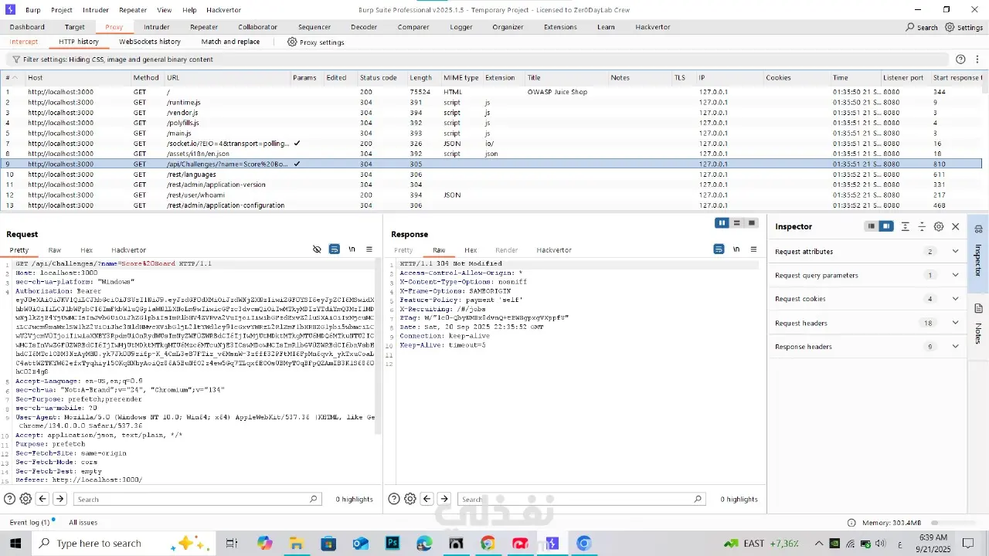Open Inspector settings gear

(x=939, y=226)
